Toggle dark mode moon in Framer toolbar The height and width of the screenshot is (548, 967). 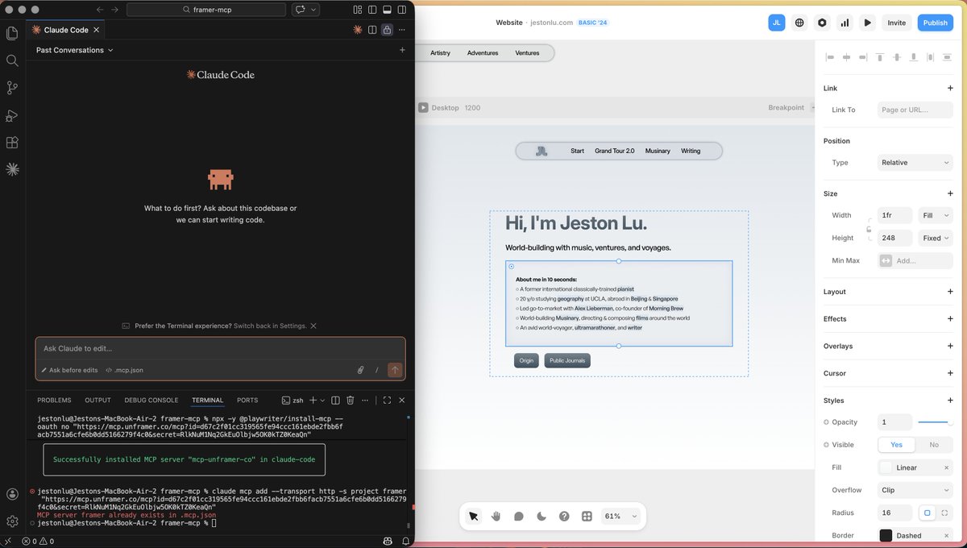(x=542, y=516)
